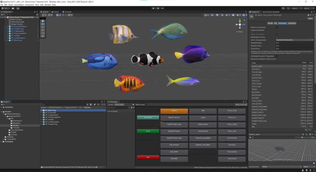Open Anim. Compression dropdown
The width and height of the screenshot is (316, 172).
tap(294, 40)
